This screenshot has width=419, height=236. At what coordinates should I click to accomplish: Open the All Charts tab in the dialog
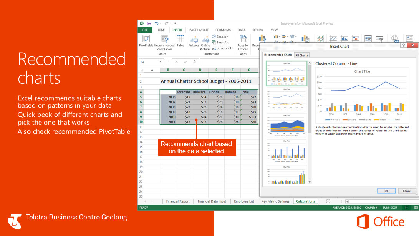301,55
